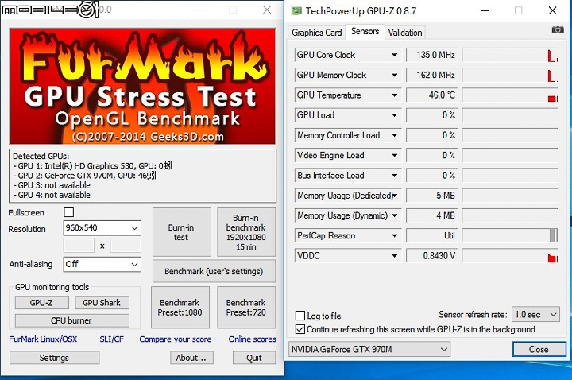Launch GPU-Z from GPU monitoring tools
This screenshot has width=572, height=380.
point(41,303)
